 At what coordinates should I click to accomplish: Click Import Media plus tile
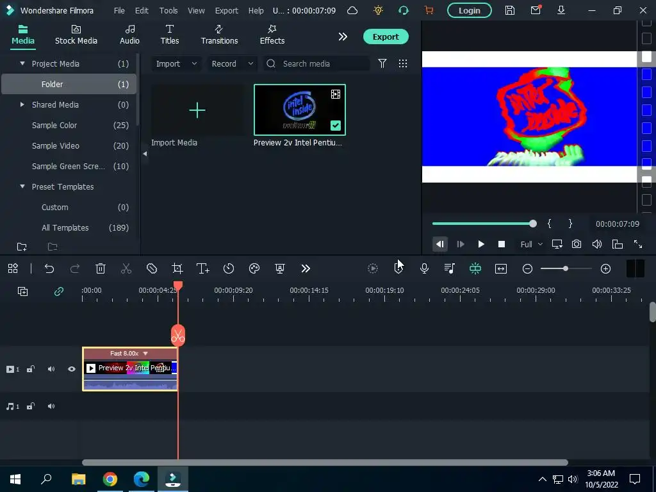pos(197,110)
